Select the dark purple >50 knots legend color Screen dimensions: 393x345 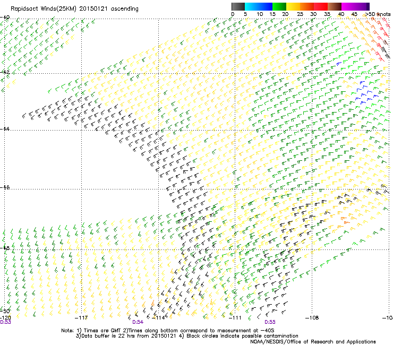point(368,6)
